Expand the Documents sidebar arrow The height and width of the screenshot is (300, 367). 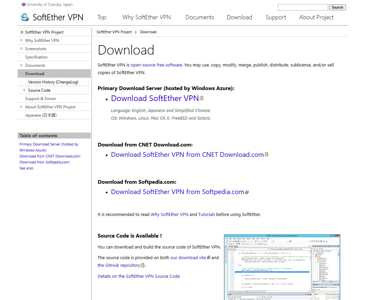pyautogui.click(x=21, y=65)
